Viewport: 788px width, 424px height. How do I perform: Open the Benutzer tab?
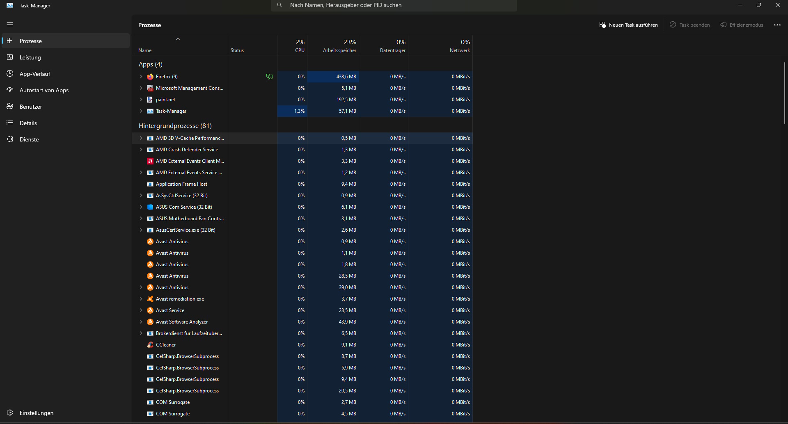tap(66, 106)
